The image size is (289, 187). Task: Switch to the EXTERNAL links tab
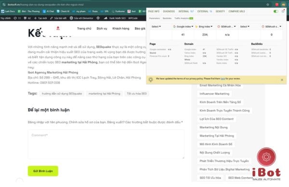point(205,11)
